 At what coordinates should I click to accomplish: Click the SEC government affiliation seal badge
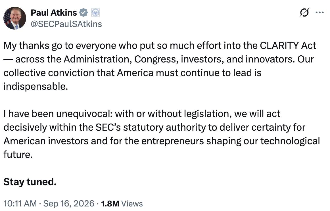tap(95, 12)
